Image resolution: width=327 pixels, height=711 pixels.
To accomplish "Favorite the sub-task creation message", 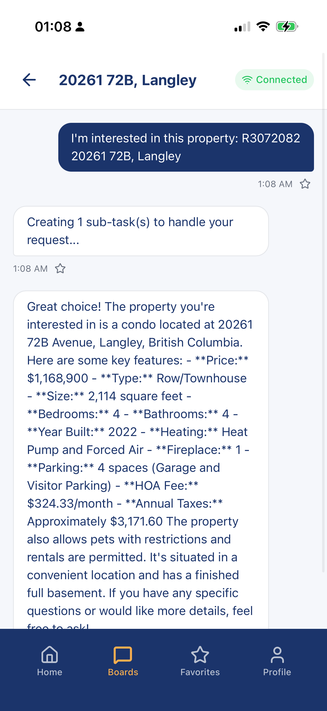I will click(x=60, y=268).
